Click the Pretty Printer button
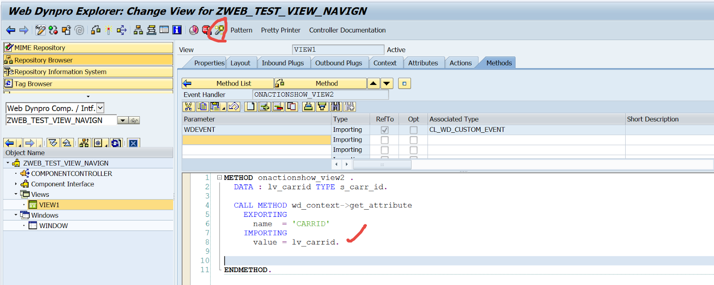Viewport: 714px width, 285px height. 280,30
